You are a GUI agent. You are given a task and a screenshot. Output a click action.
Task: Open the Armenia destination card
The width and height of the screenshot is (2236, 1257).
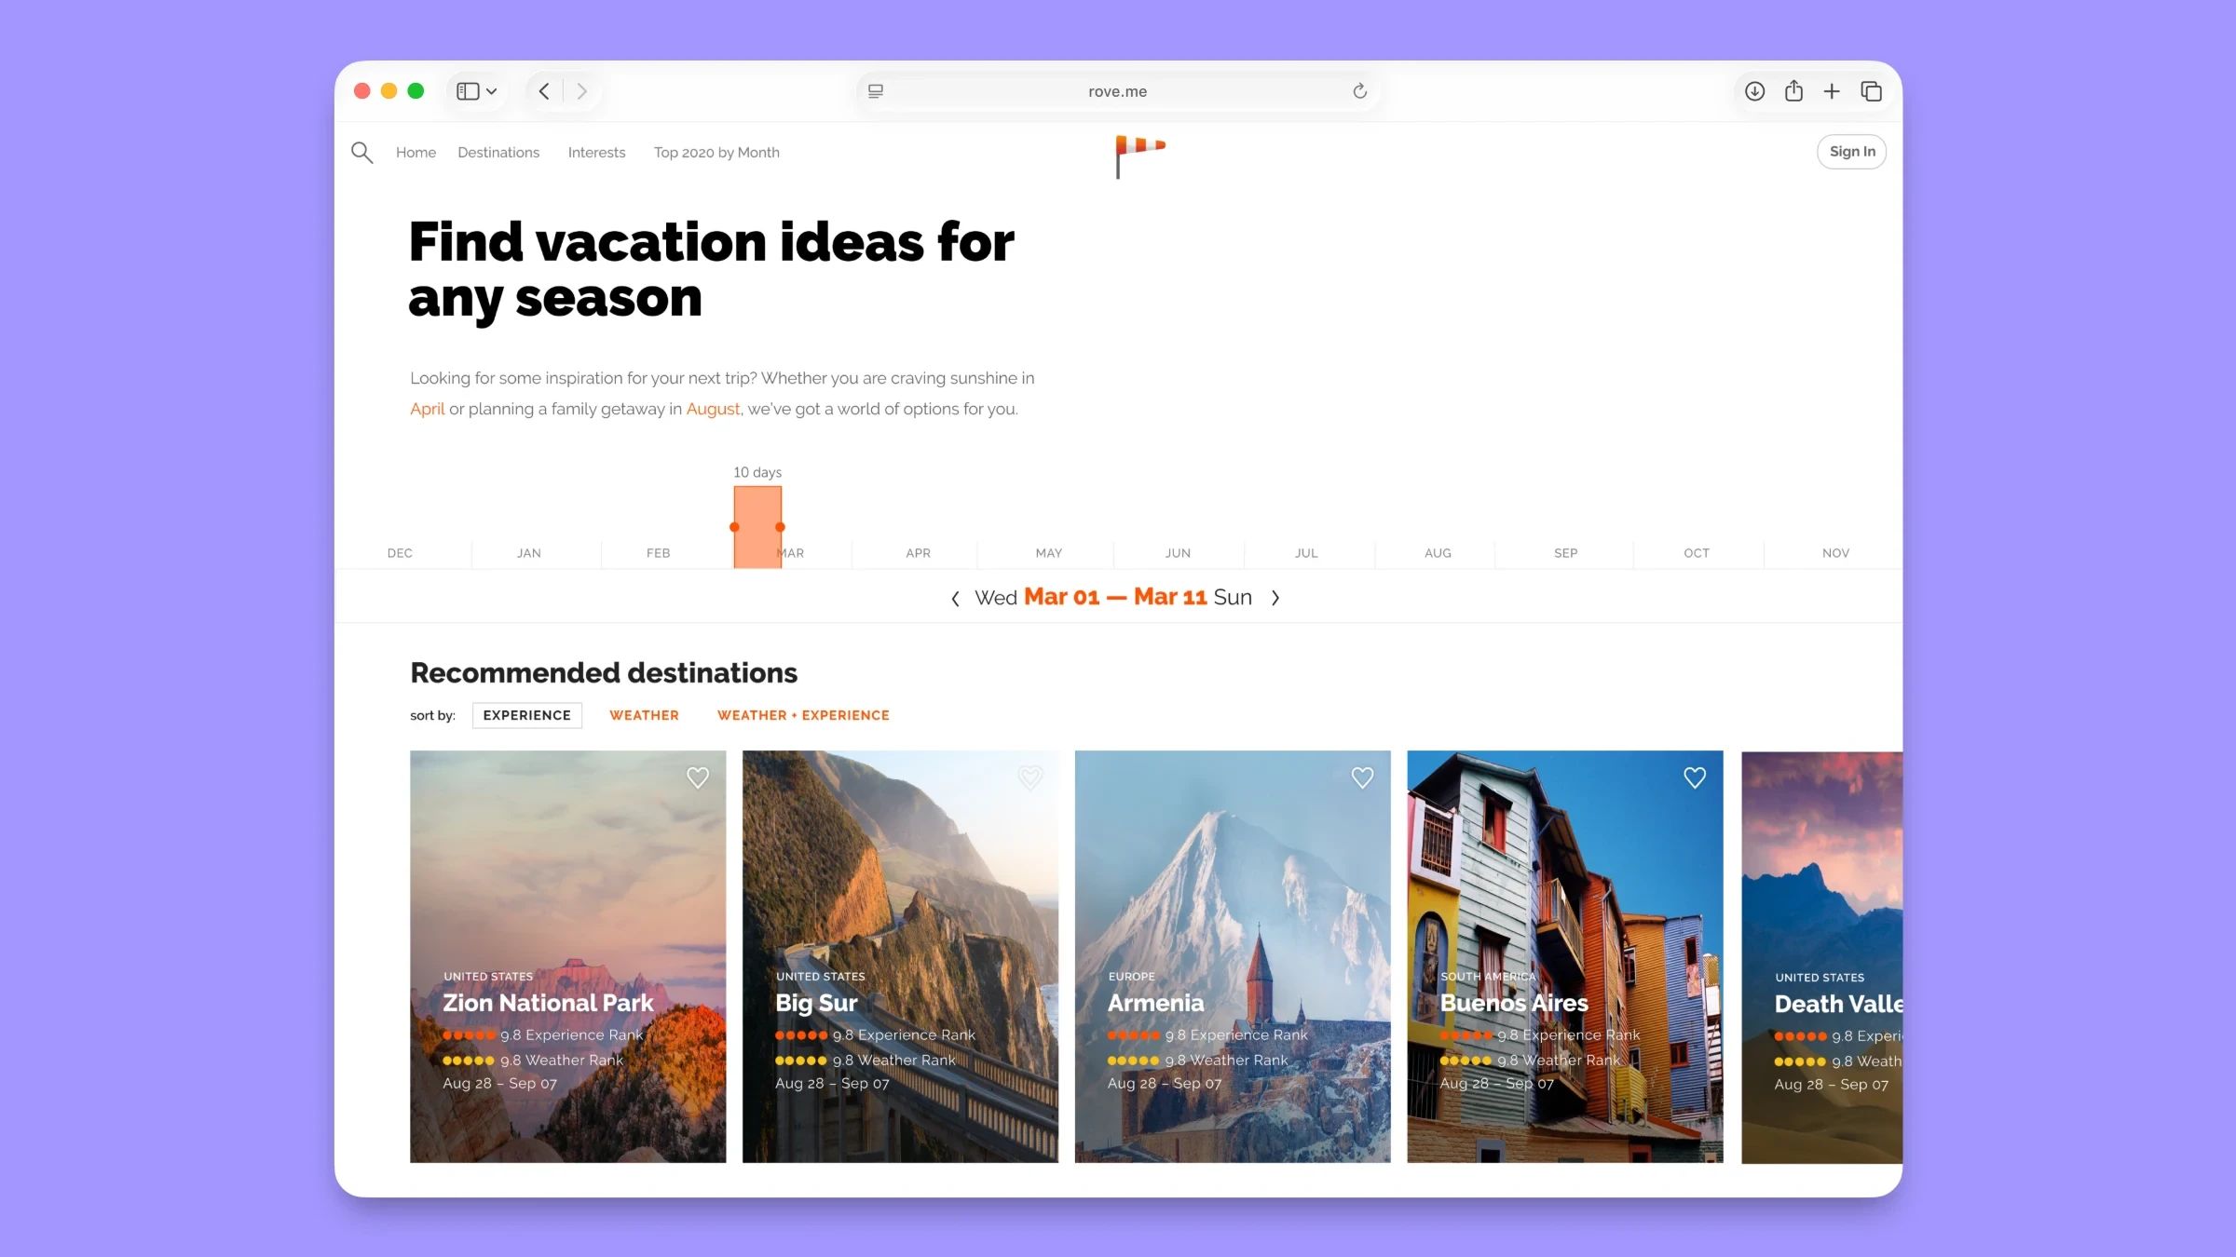(1233, 956)
